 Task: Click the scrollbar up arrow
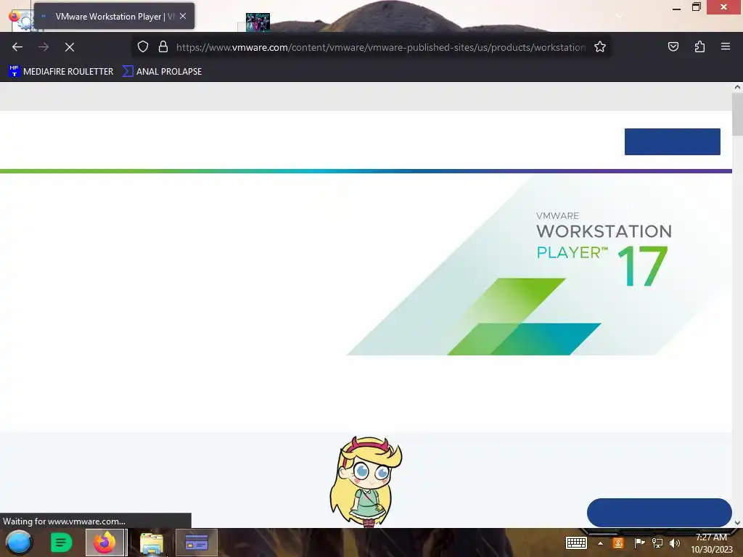point(737,87)
